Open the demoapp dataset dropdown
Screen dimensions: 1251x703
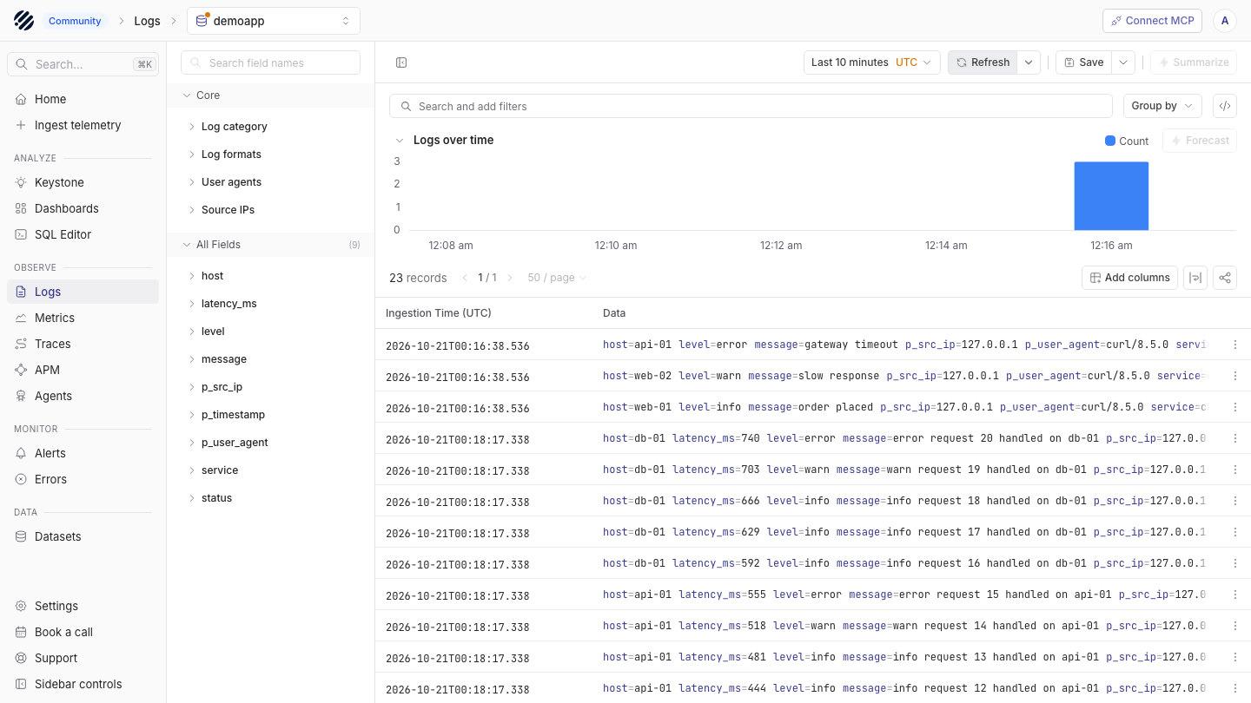(274, 21)
